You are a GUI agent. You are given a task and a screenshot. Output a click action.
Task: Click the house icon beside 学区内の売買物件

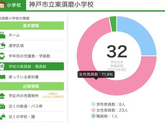point(2,96)
